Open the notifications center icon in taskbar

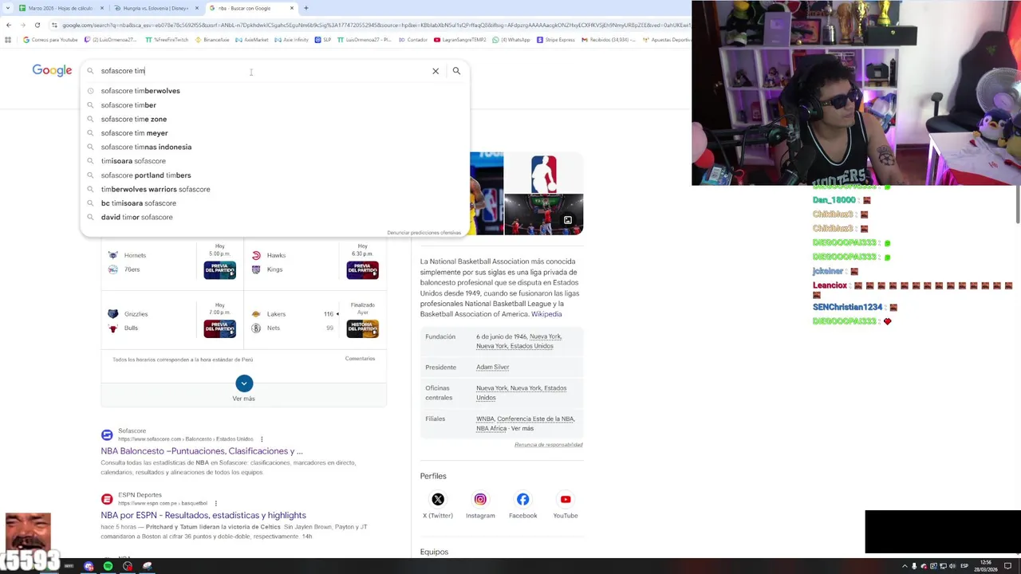coord(1007,566)
